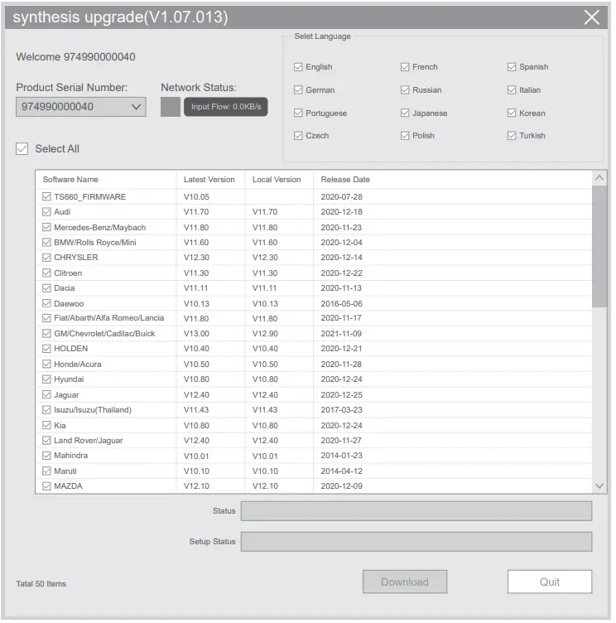Toggle the Italian language checkbox

click(512, 90)
